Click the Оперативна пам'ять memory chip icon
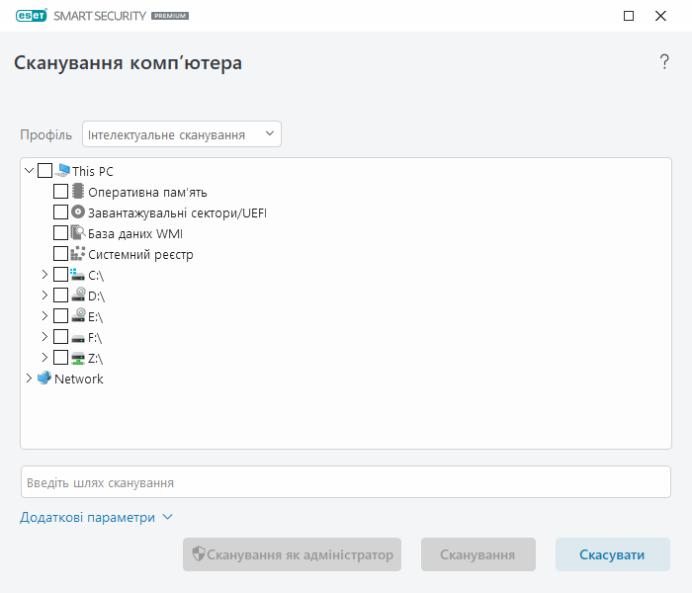 (x=78, y=192)
